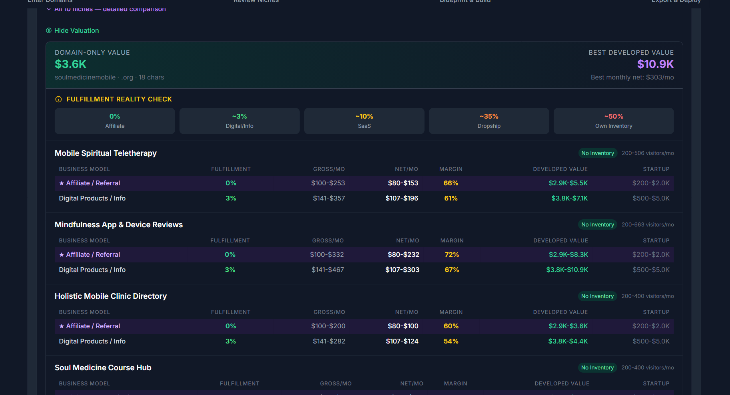
Task: Click the info icon next to Fulfillment Reality Check
Action: coord(58,99)
